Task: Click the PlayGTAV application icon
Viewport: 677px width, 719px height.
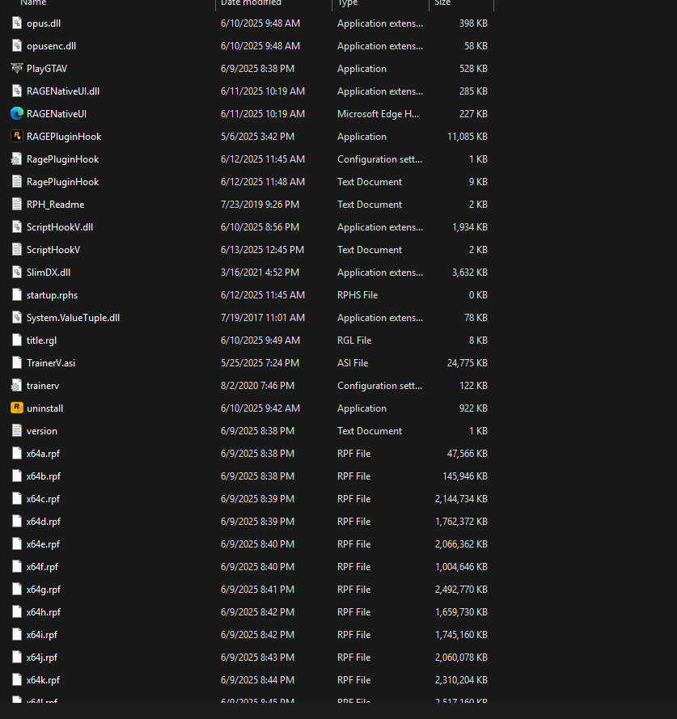Action: tap(17, 69)
